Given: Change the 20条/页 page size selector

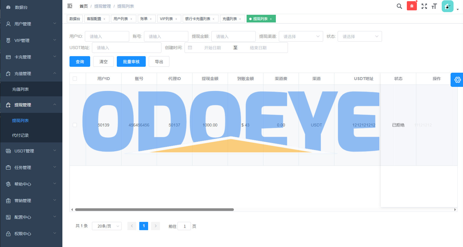Looking at the screenshot, I should [106, 226].
